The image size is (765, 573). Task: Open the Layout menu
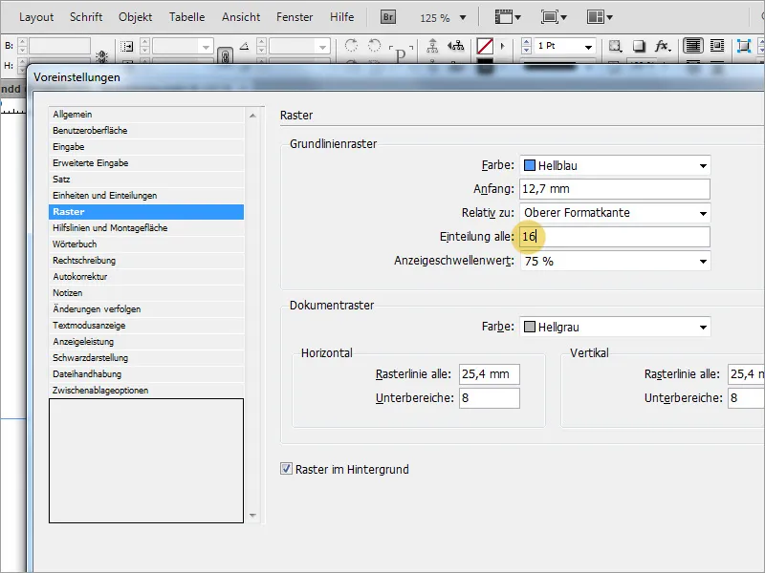click(x=36, y=17)
